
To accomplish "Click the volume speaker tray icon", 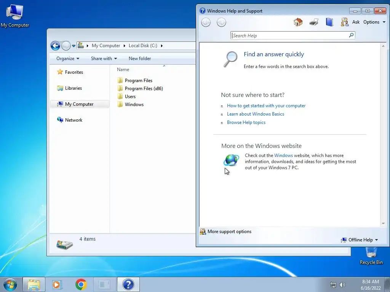I will 342,285.
